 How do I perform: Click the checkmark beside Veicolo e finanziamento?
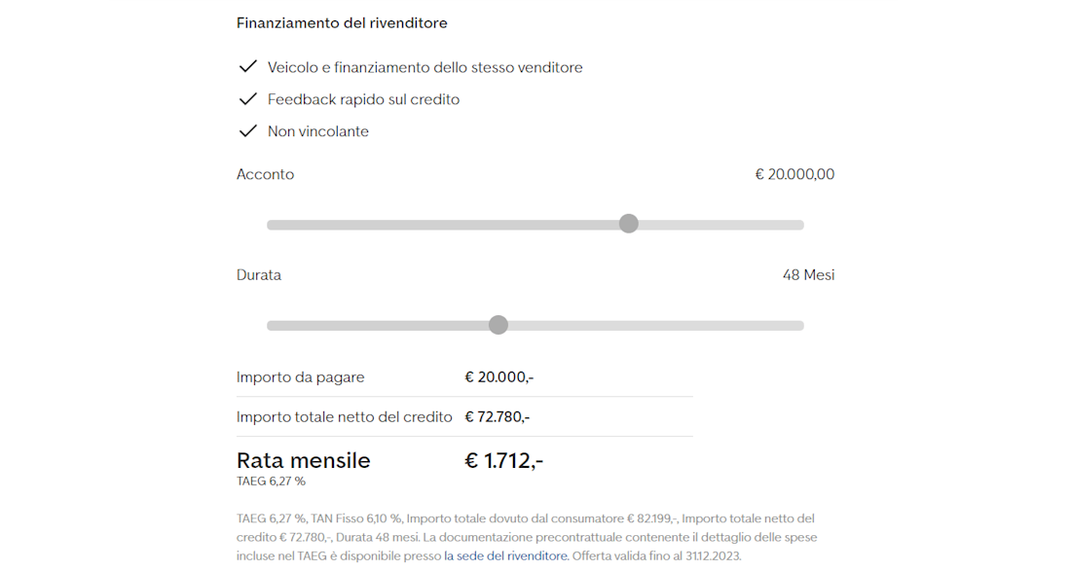248,67
